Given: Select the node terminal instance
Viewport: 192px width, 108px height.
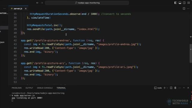Looking at the screenshot, I should coord(158,88).
